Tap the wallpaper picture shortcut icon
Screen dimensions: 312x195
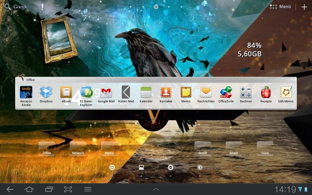pyautogui.click(x=141, y=168)
